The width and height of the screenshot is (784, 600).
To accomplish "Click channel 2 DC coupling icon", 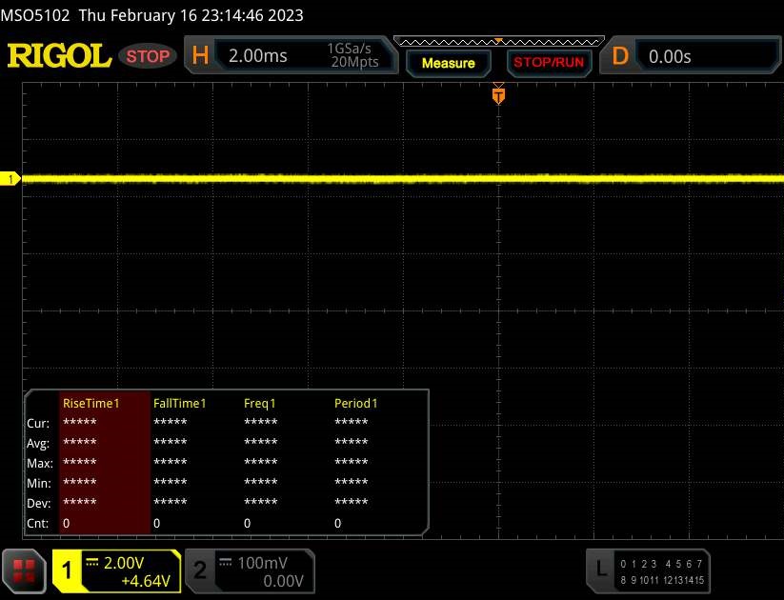I will [x=226, y=562].
